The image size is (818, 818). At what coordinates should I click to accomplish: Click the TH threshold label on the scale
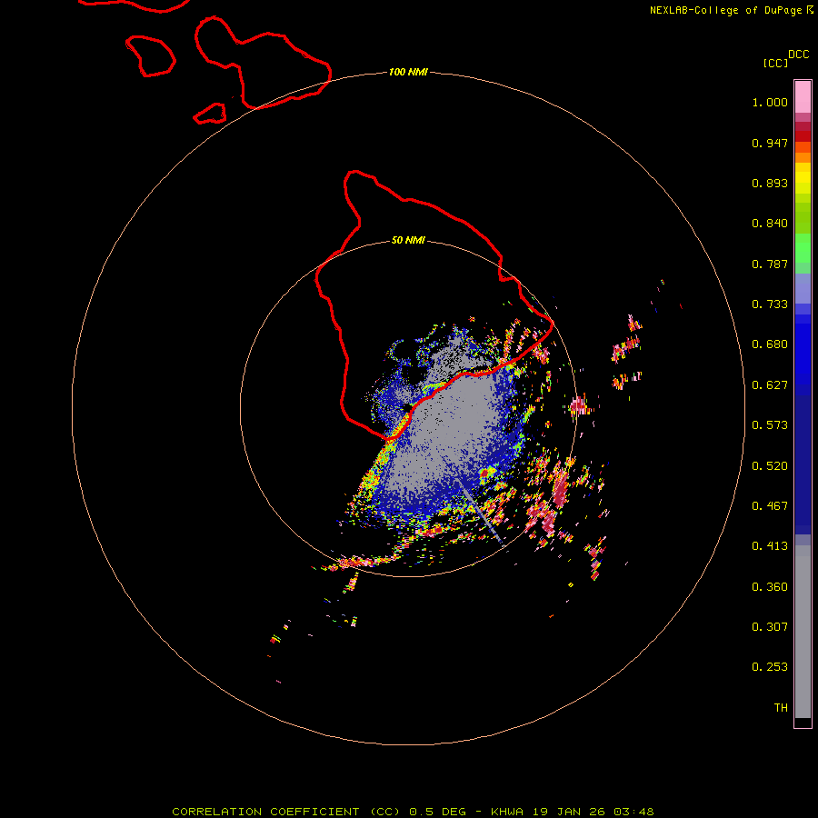(x=781, y=708)
